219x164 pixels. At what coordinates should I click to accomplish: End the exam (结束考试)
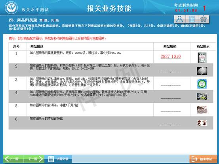point(203,159)
